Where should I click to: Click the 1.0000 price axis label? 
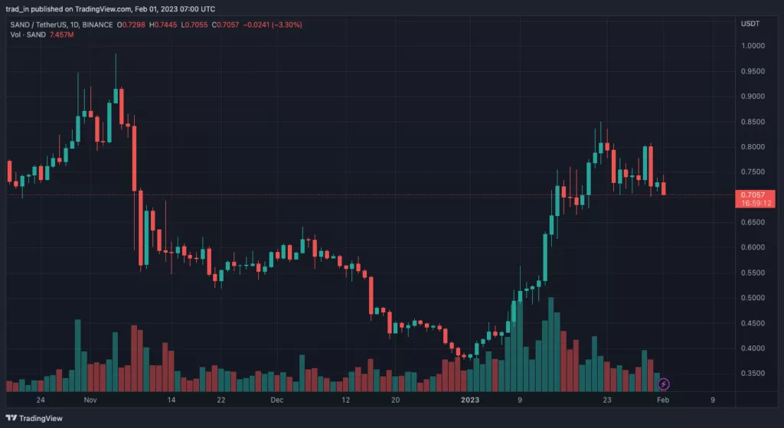click(x=753, y=45)
